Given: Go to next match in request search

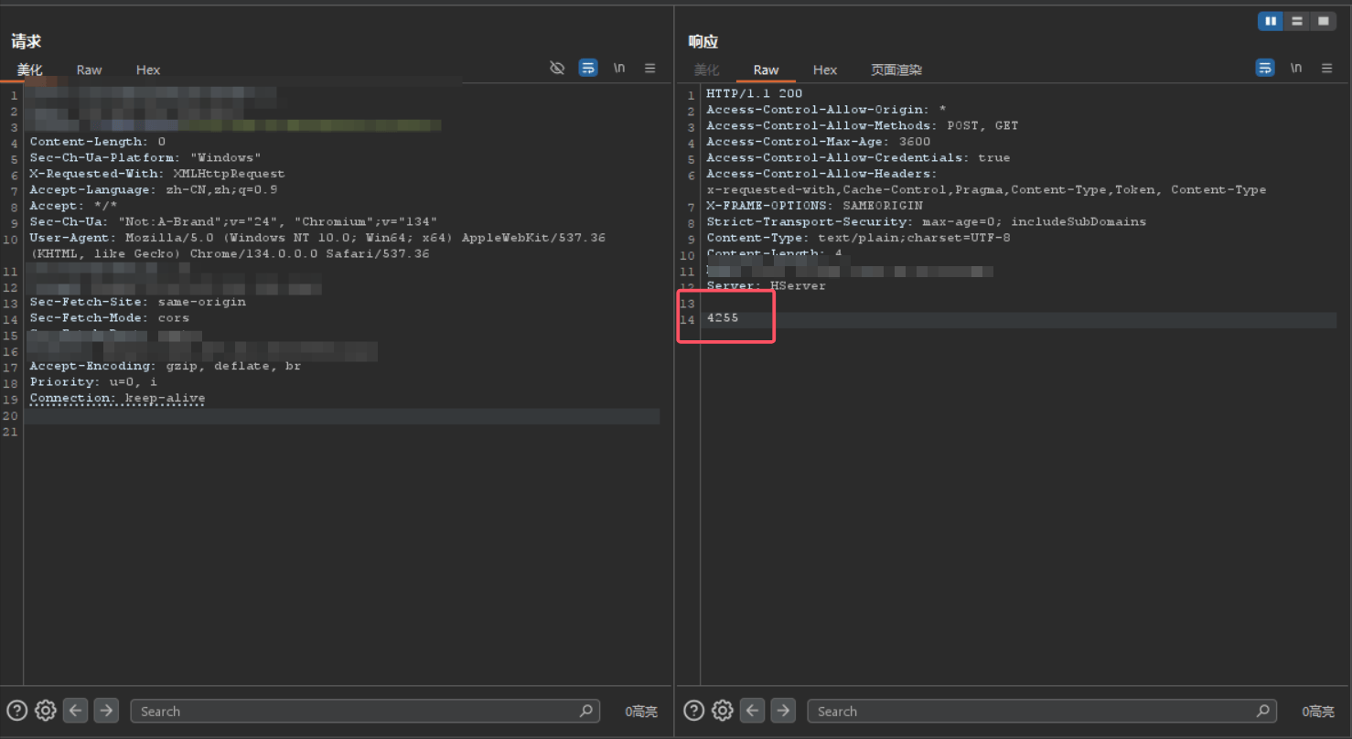Looking at the screenshot, I should (106, 711).
